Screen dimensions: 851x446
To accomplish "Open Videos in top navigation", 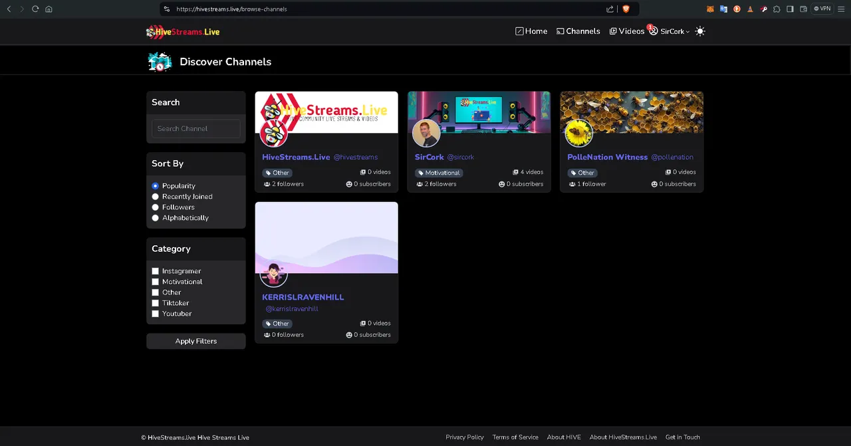I will coord(627,31).
